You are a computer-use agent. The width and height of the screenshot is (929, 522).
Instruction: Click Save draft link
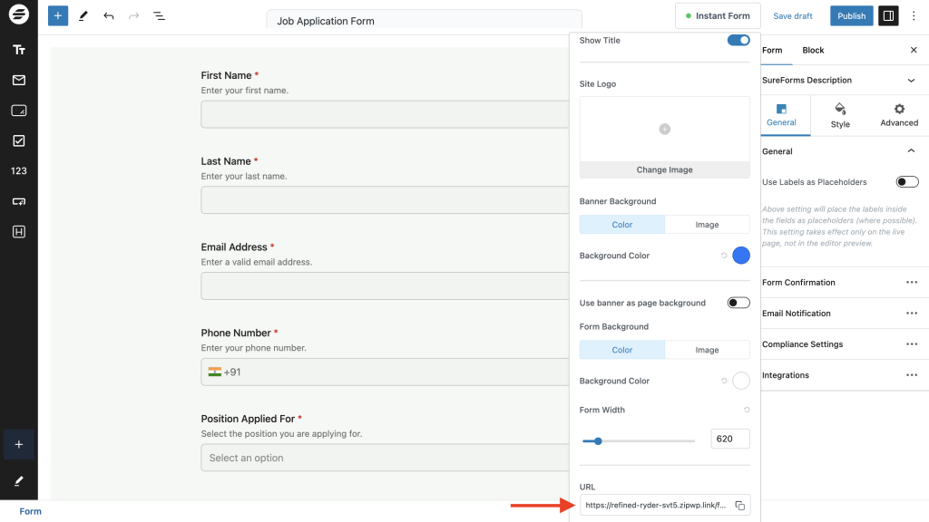(792, 16)
